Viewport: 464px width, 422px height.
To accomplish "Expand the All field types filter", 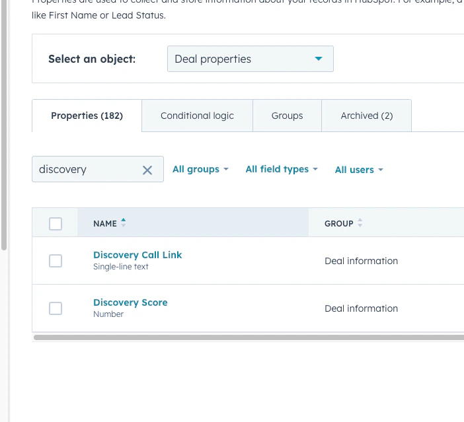I will 282,169.
